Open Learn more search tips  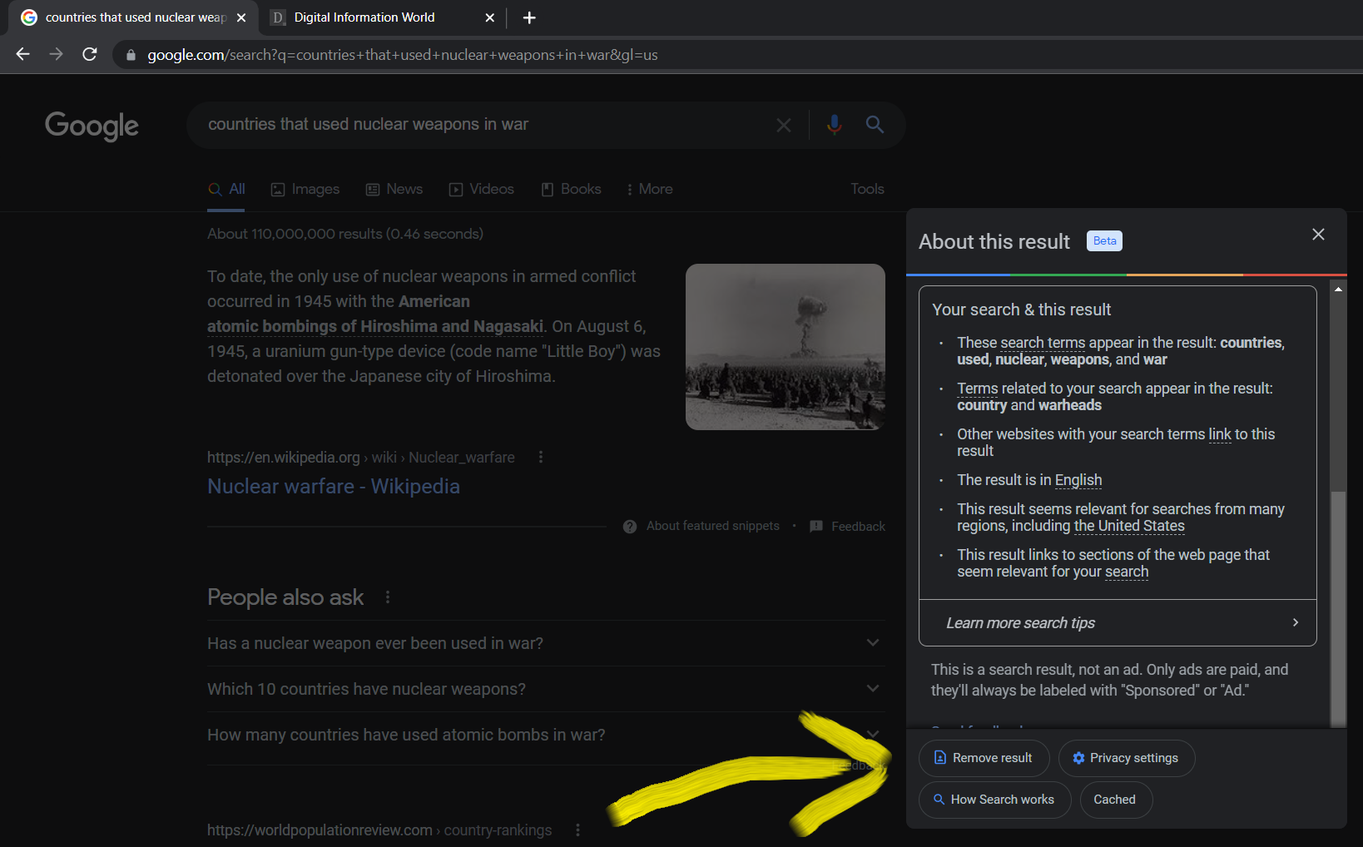point(1118,623)
